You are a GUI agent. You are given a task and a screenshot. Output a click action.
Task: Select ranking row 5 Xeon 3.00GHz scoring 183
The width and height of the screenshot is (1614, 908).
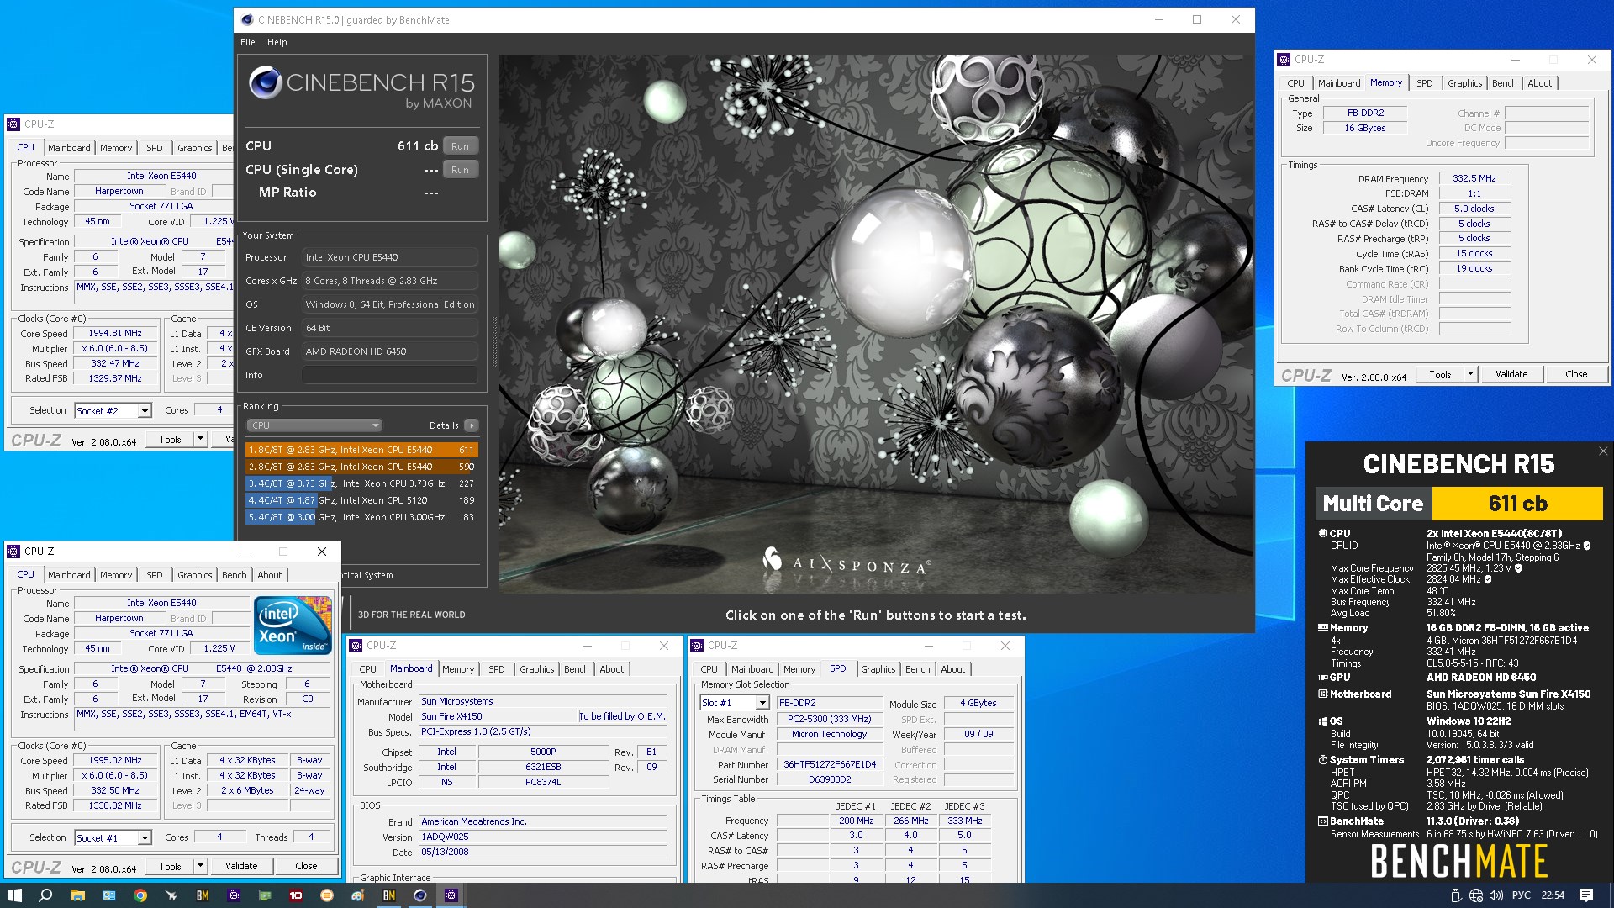tap(361, 517)
